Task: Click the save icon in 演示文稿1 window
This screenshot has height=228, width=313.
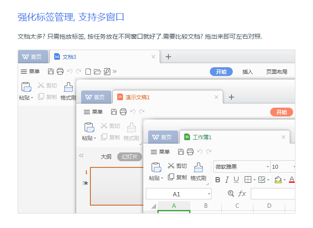Action: (114, 112)
